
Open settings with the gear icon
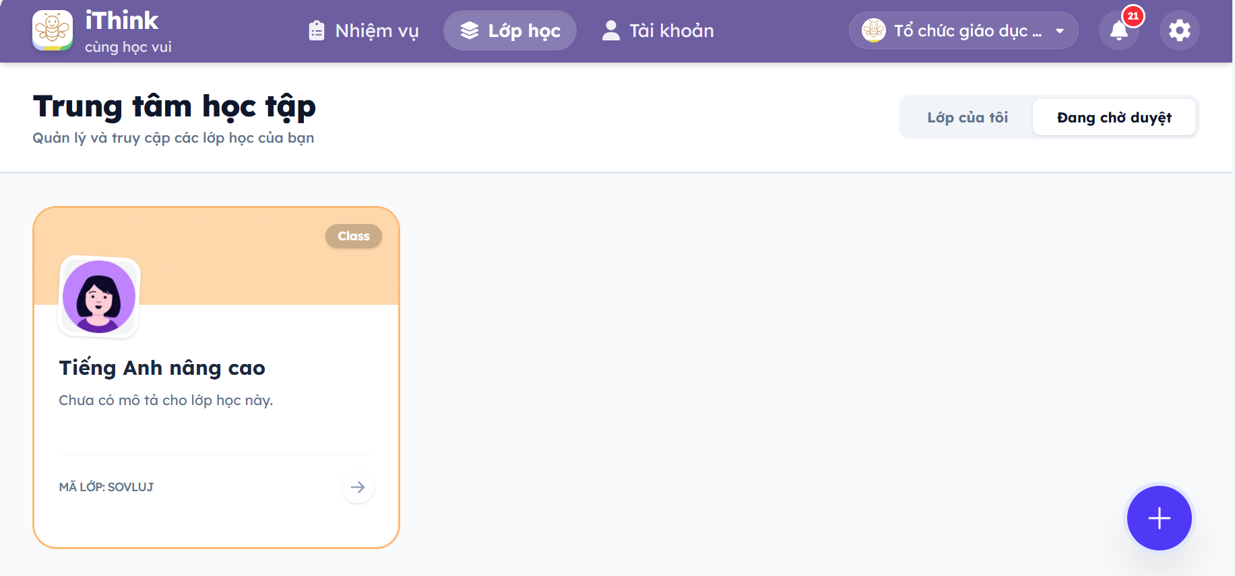[x=1179, y=30]
